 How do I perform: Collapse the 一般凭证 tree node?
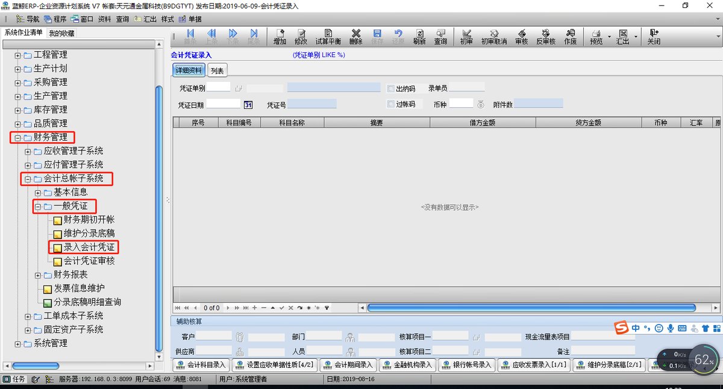coord(37,207)
